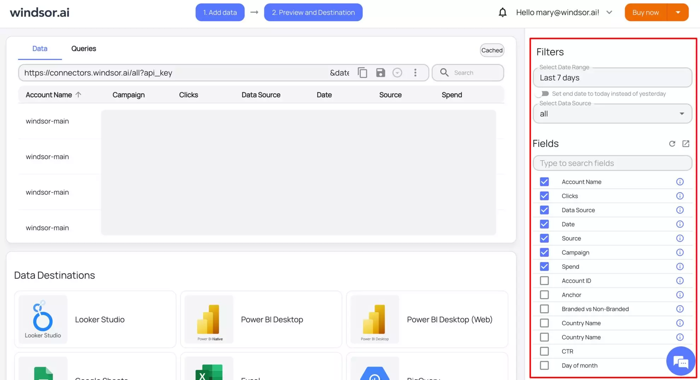Switch to the Queries tab
Screen dimensions: 700x380
(84, 49)
